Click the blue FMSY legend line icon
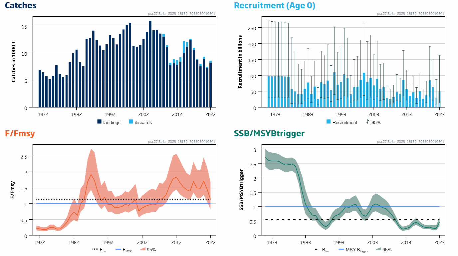The height and width of the screenshot is (256, 458). [x=119, y=249]
